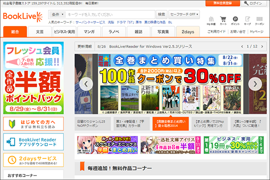Open the BookLive! Reader アプリダウンロード banner
The width and height of the screenshot is (270, 180).
coord(33,142)
